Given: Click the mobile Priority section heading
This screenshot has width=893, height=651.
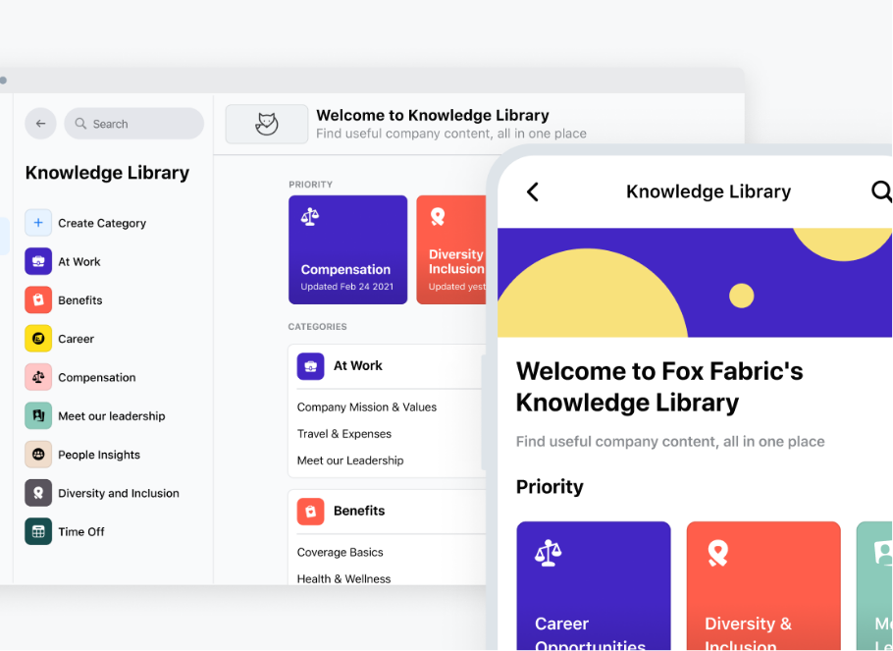Looking at the screenshot, I should 550,487.
